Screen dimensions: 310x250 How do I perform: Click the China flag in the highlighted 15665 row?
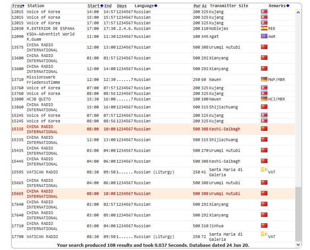(x=264, y=193)
